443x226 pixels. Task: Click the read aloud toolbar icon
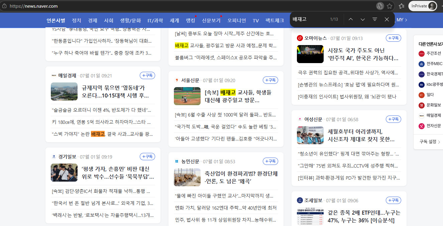pos(380,6)
